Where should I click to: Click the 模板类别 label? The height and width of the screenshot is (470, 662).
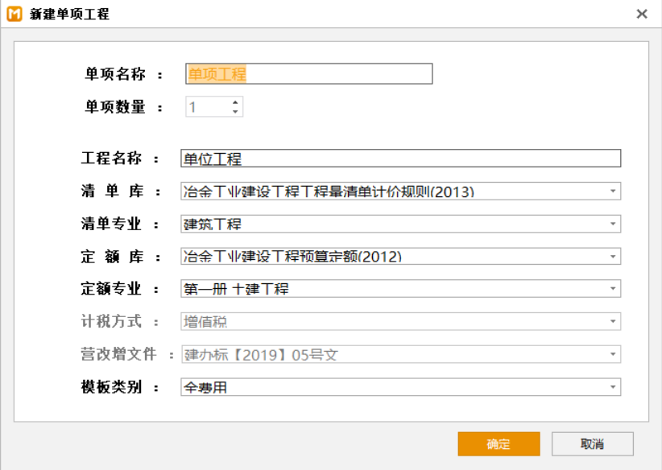pos(111,387)
